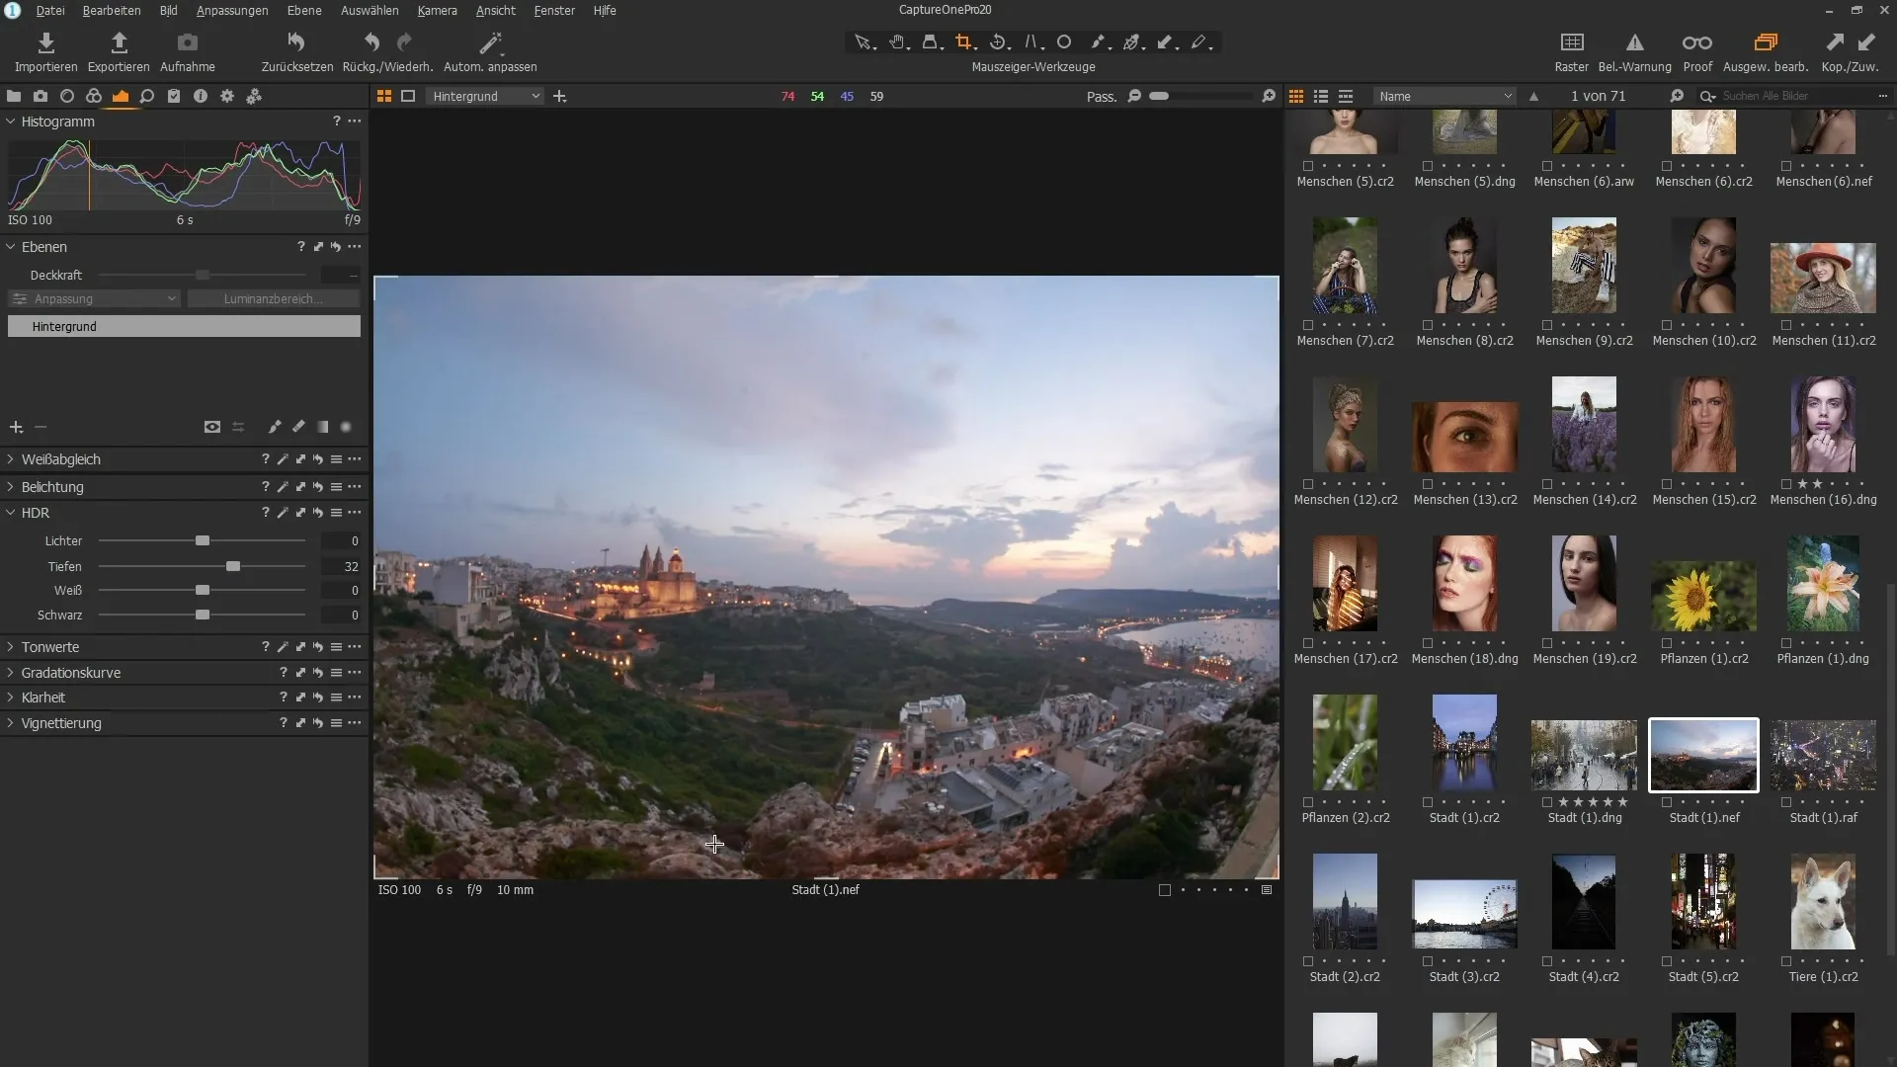Switch viewer to multi-image grid view
The image size is (1897, 1067).
coord(384,97)
